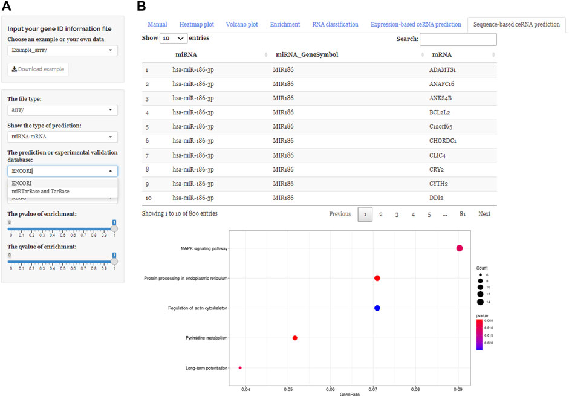569x397 pixels.
Task: Click the Long-term potentiation axis label
Action: [x=206, y=368]
